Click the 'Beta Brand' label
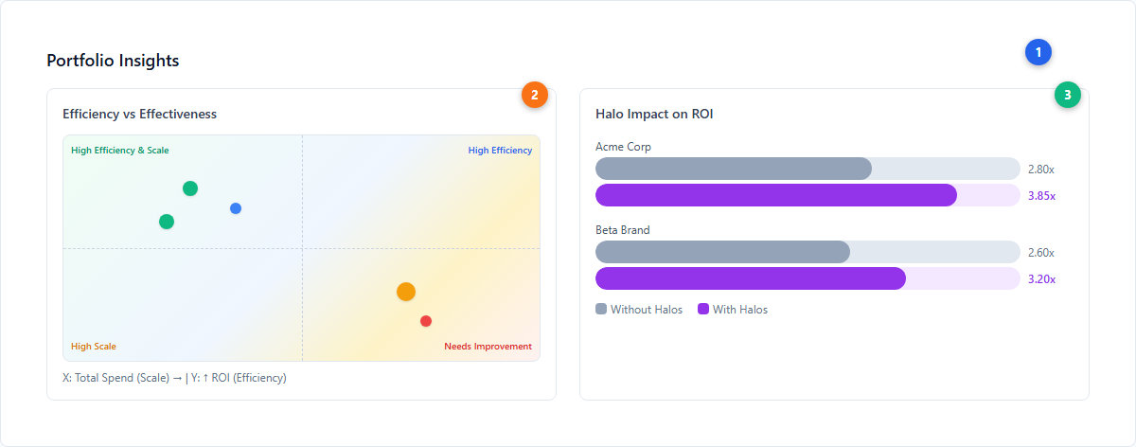This screenshot has width=1136, height=447. tap(623, 230)
